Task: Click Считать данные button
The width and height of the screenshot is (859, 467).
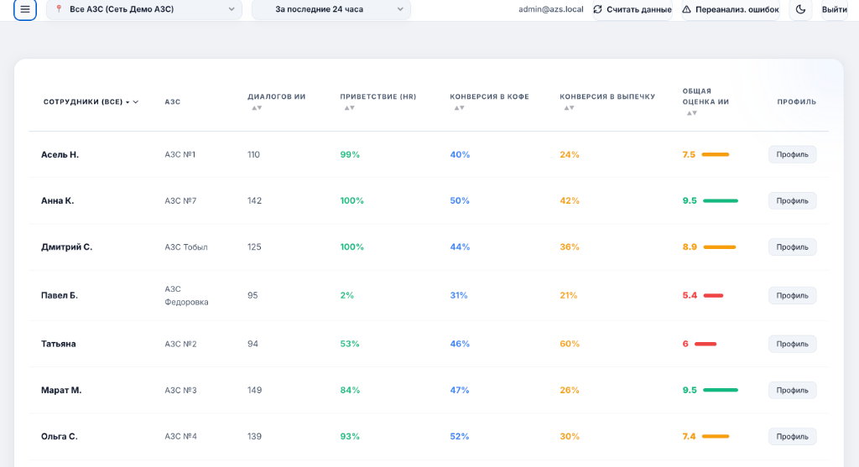Action: (x=633, y=9)
